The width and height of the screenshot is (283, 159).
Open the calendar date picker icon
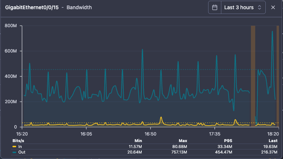tap(215, 7)
